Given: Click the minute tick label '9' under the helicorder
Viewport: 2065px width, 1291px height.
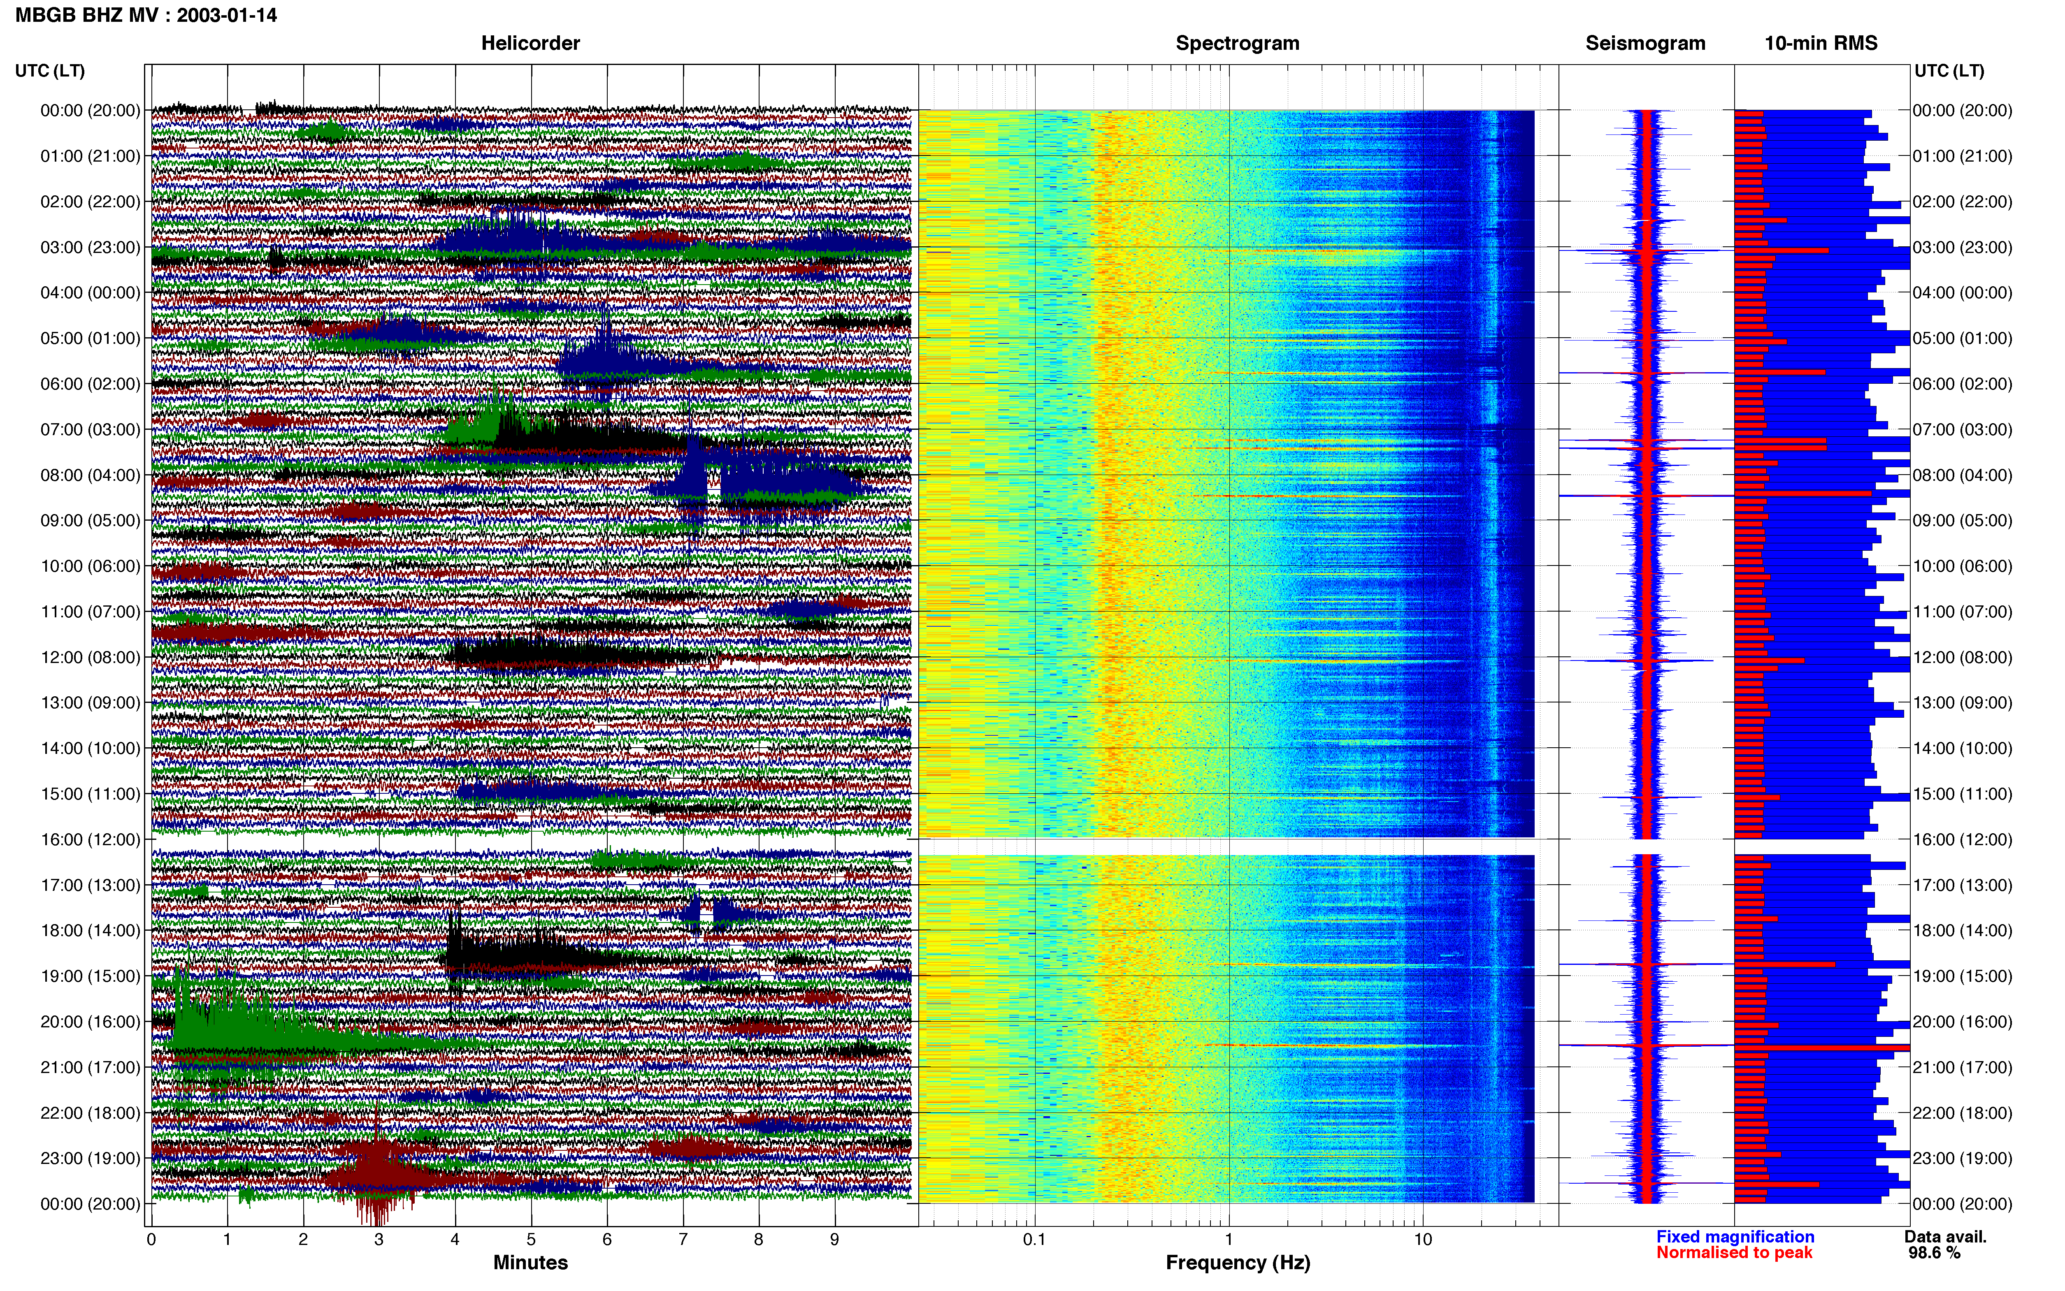Looking at the screenshot, I should pos(834,1240).
